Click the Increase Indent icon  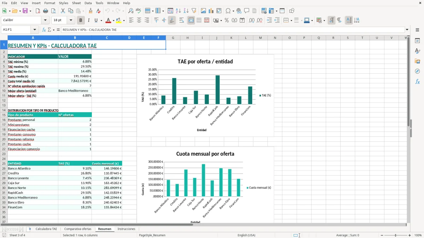coord(269,20)
